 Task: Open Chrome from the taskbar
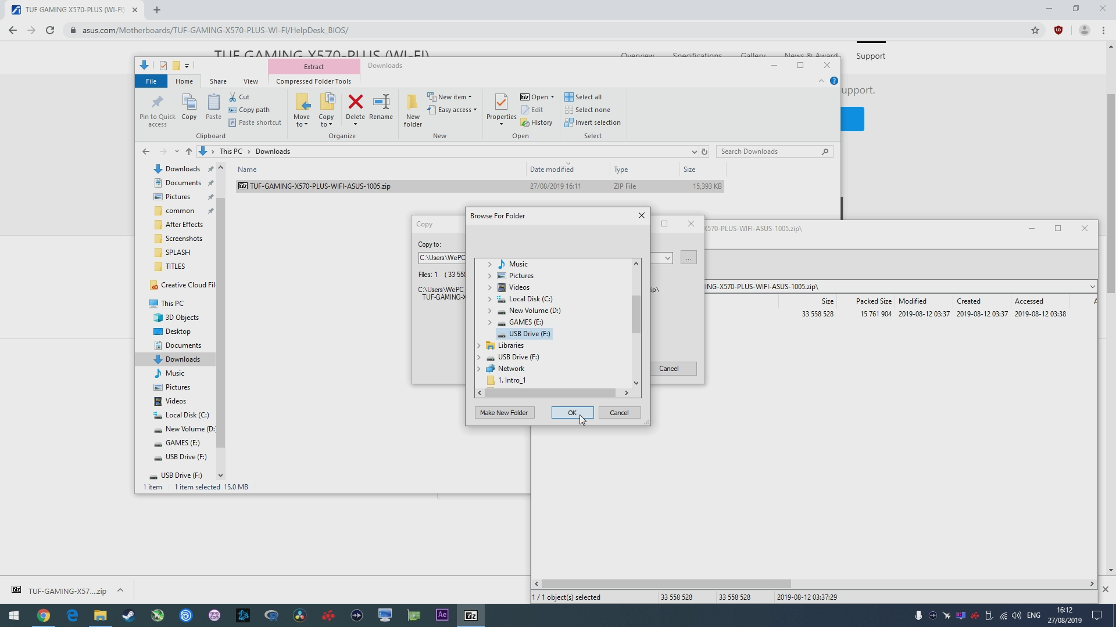tap(44, 615)
